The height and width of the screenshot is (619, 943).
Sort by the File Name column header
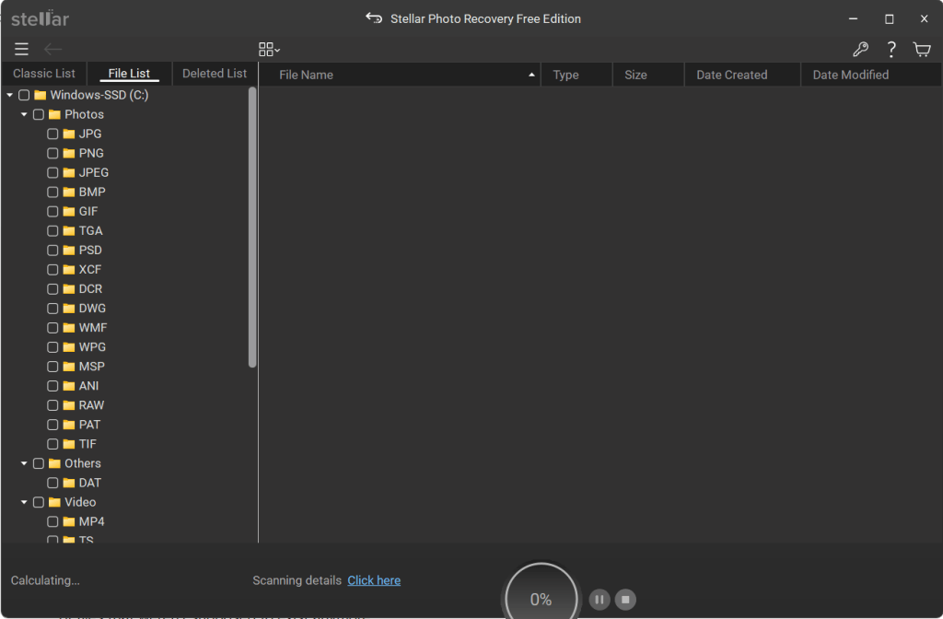click(x=400, y=75)
